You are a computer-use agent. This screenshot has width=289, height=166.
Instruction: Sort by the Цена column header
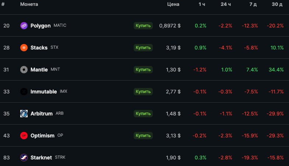click(x=173, y=4)
